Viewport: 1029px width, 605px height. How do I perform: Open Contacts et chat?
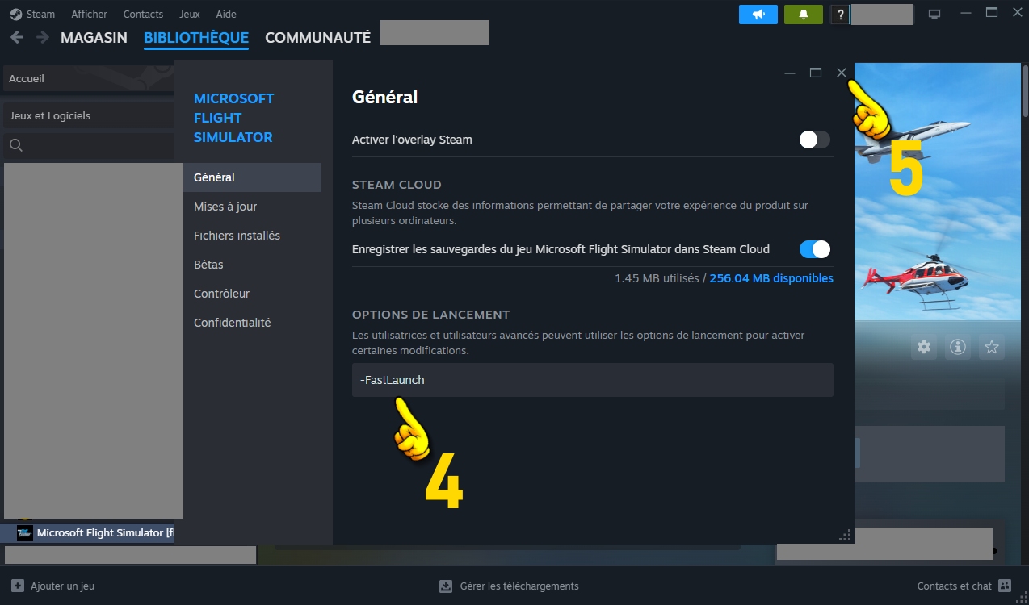(964, 586)
